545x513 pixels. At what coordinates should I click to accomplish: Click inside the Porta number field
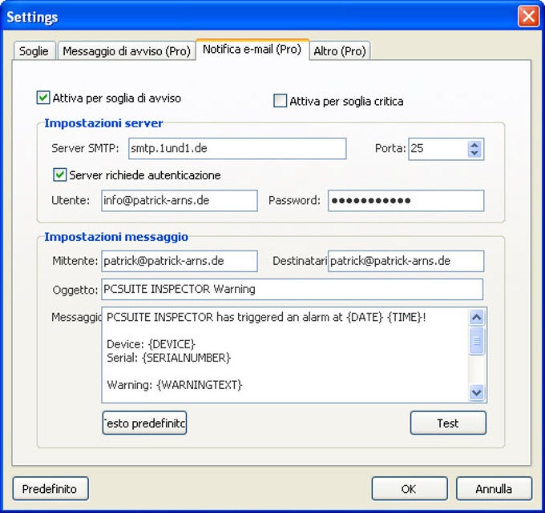438,149
